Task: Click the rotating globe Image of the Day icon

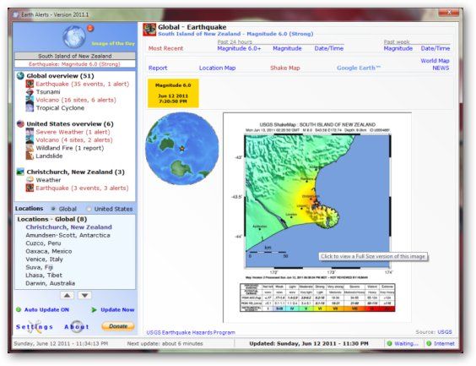Action: coord(74,38)
